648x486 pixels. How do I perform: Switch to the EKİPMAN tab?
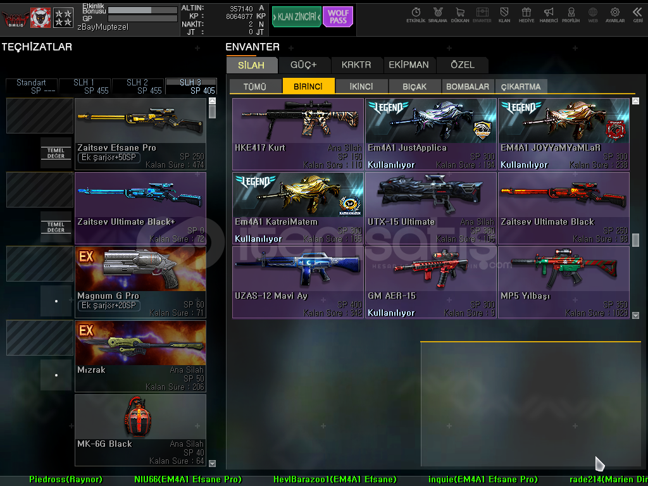coord(409,65)
